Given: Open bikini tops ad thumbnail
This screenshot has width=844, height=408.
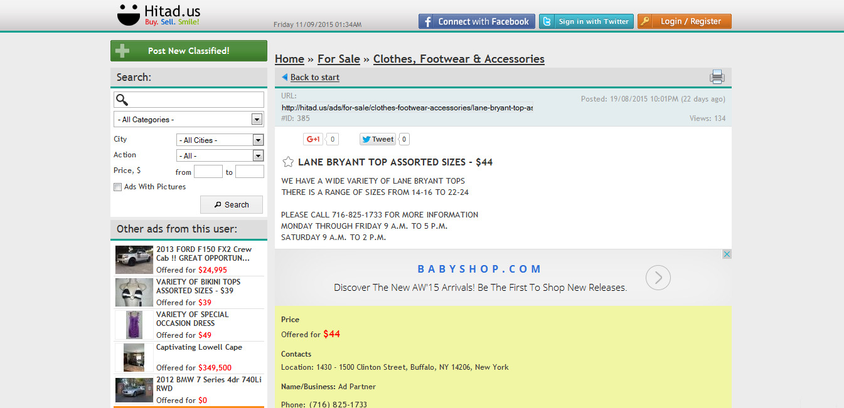Looking at the screenshot, I should (134, 292).
